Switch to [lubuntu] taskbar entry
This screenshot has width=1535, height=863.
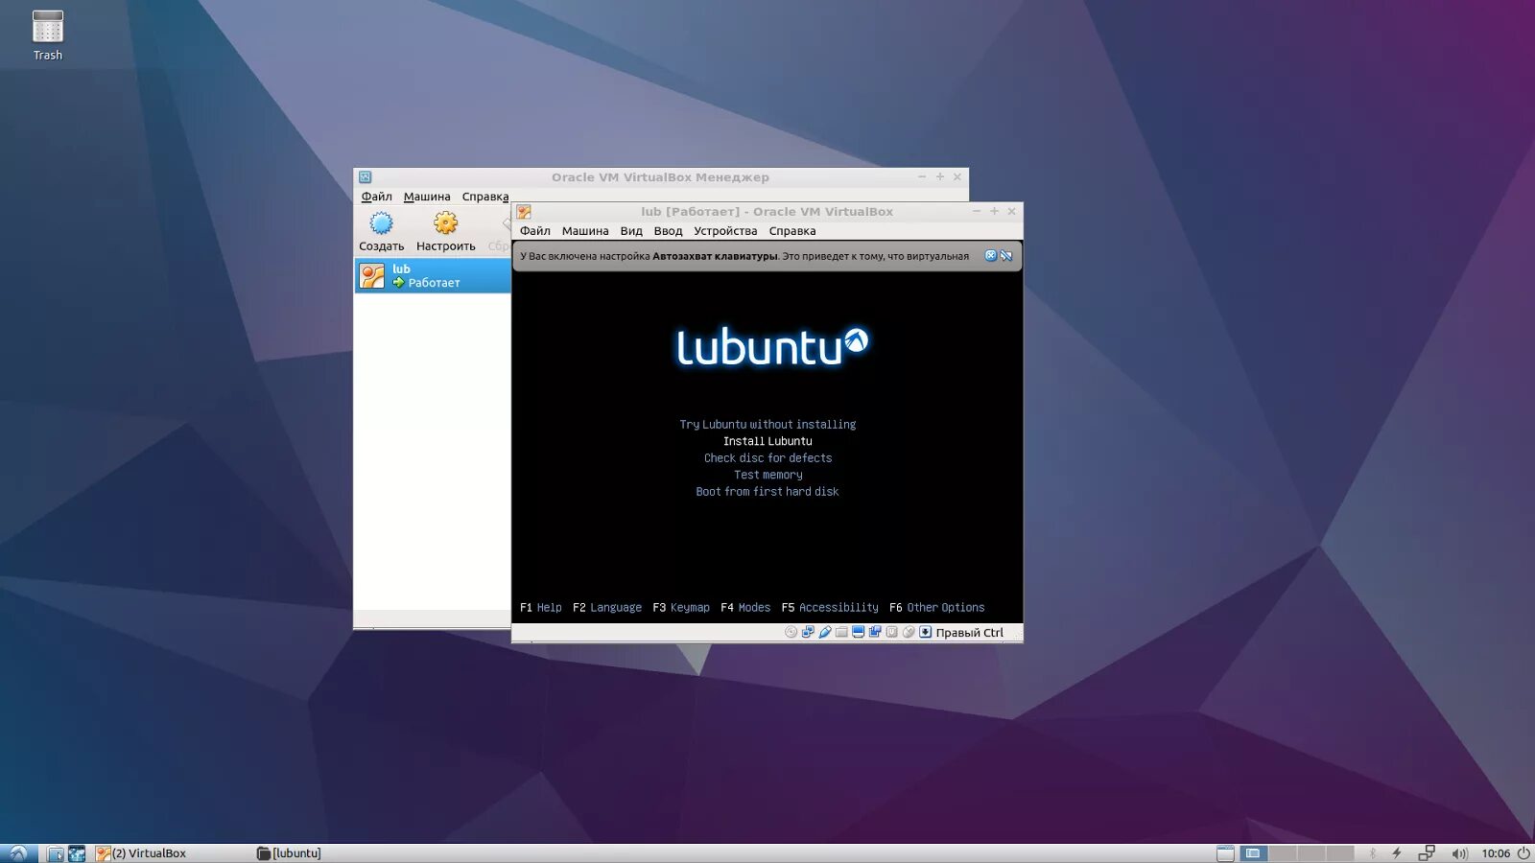pyautogui.click(x=290, y=853)
